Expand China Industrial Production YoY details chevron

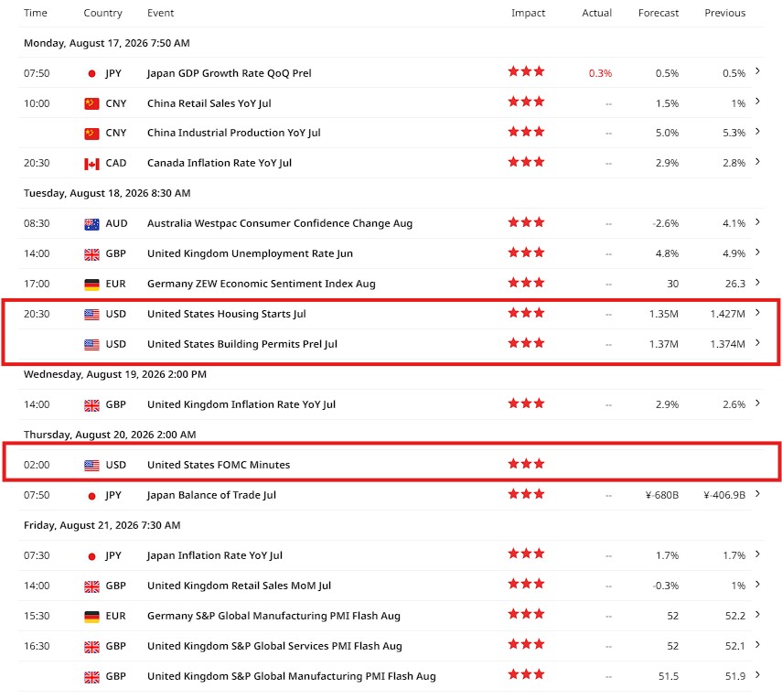[757, 131]
